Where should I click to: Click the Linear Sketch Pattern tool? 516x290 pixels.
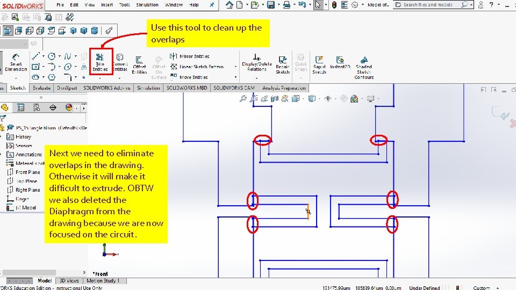[x=197, y=67]
